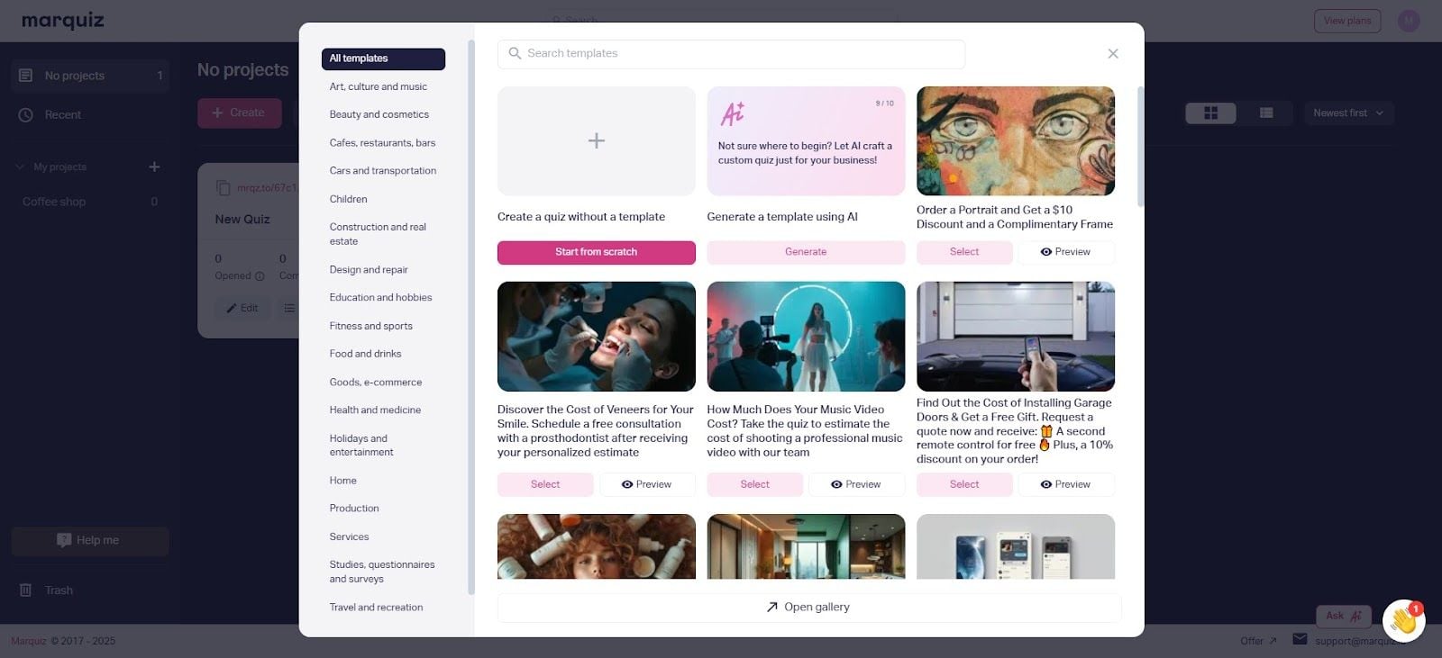Select Education and hobbies category
1442x658 pixels.
[380, 297]
